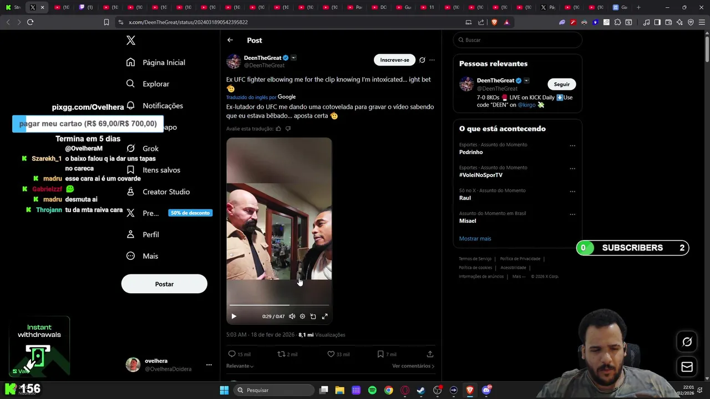Toggle the browser sidebar panel
Image resolution: width=710 pixels, height=399 pixels.
point(657,22)
